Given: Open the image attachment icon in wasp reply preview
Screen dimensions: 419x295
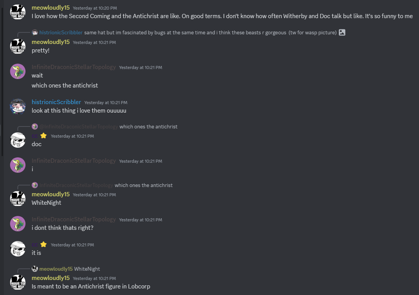Looking at the screenshot, I should coord(342,32).
